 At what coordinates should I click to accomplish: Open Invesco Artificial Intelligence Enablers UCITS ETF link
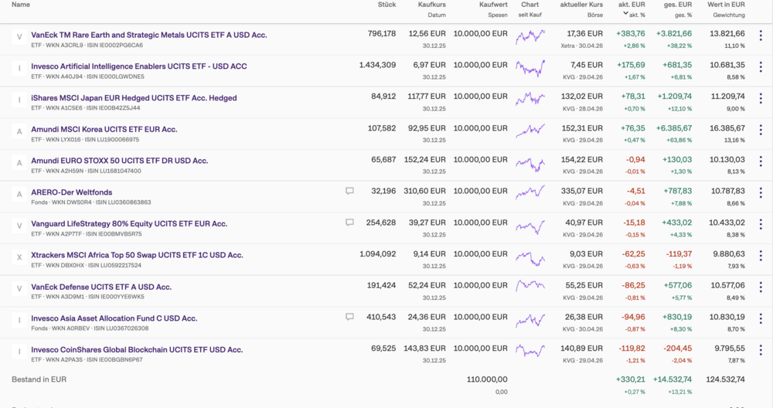tap(139, 66)
